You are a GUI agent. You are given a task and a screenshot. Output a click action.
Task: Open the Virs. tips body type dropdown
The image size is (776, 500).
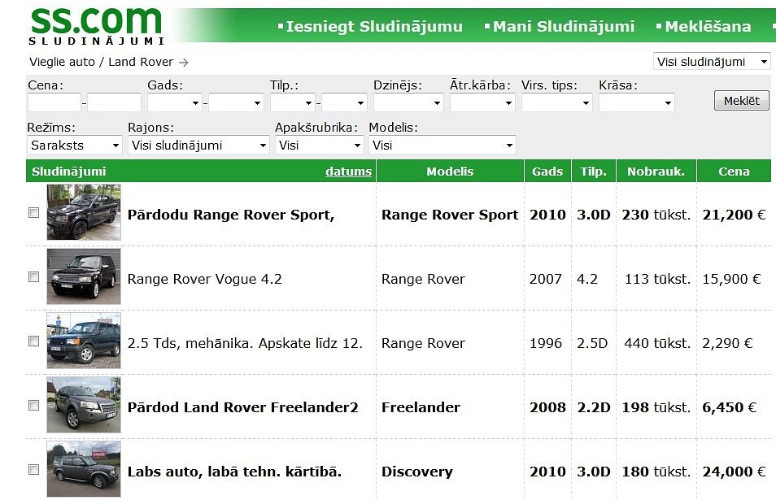556,103
